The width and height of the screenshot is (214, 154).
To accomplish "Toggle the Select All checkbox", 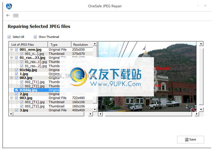I will 9,37.
